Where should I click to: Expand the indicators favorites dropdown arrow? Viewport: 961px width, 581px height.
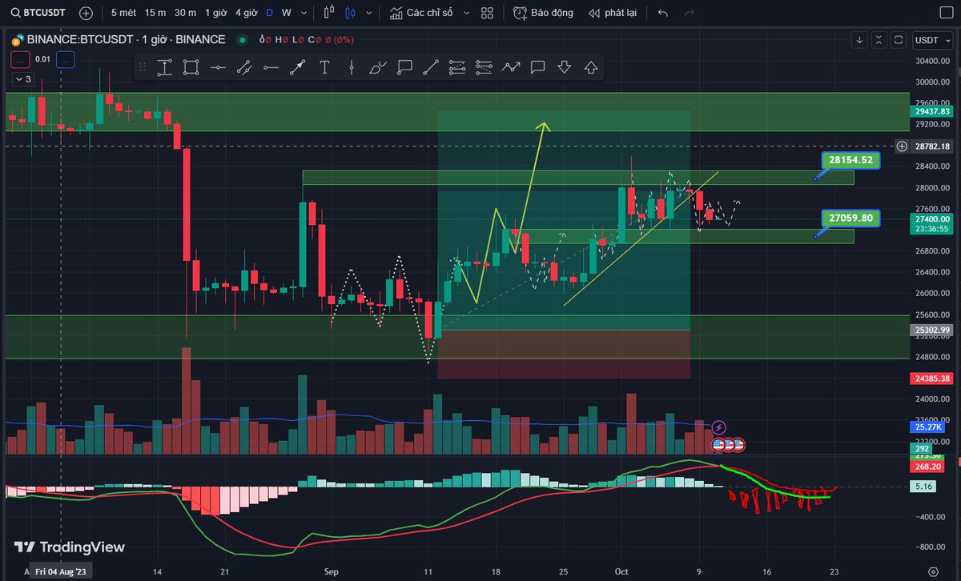pyautogui.click(x=464, y=13)
